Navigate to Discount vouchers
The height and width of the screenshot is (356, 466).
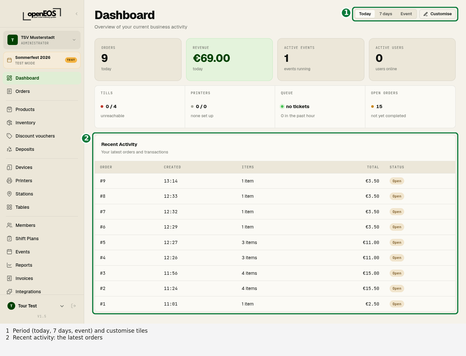pyautogui.click(x=42, y=136)
